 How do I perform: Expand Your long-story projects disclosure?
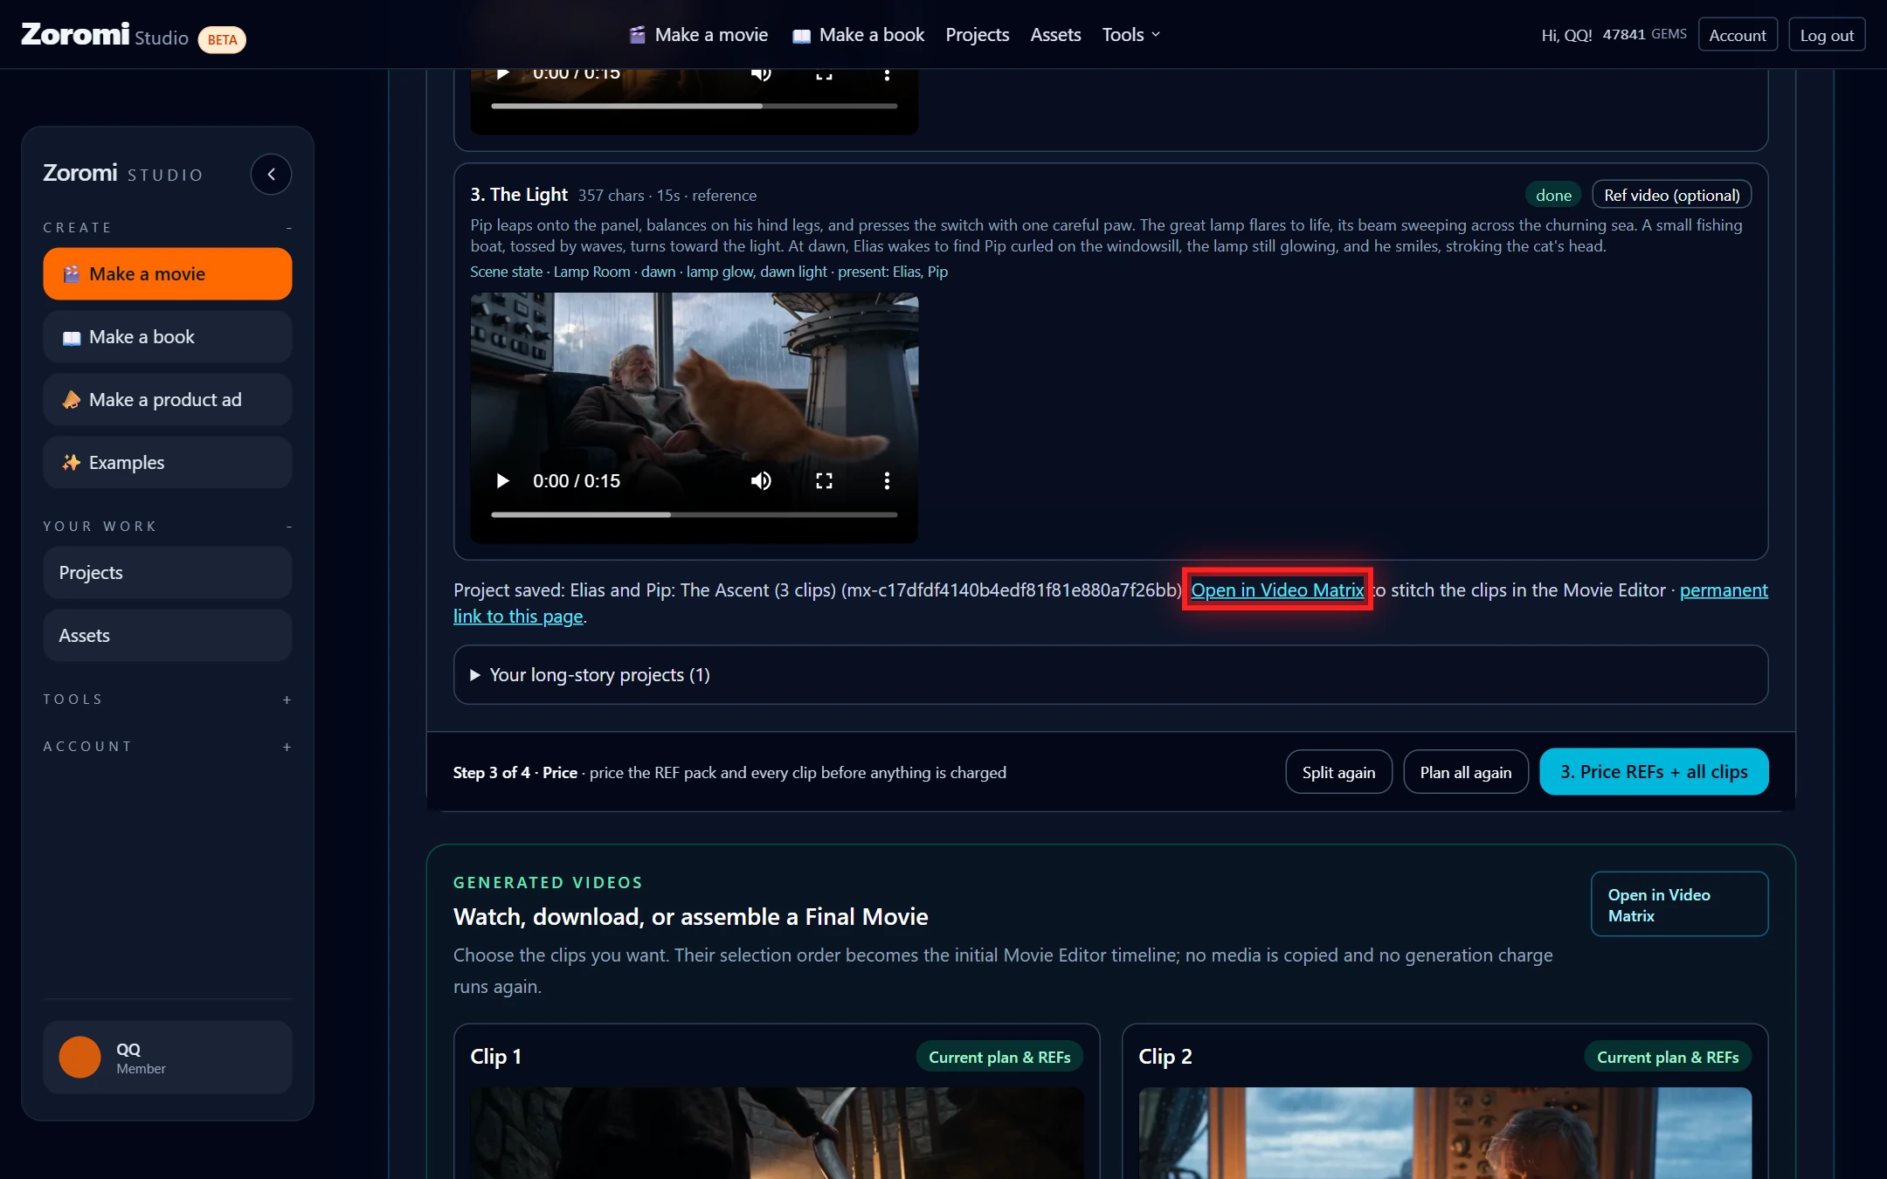pos(1110,674)
